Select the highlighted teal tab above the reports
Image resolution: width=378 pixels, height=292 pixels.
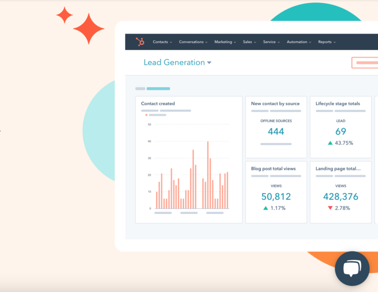(x=158, y=88)
